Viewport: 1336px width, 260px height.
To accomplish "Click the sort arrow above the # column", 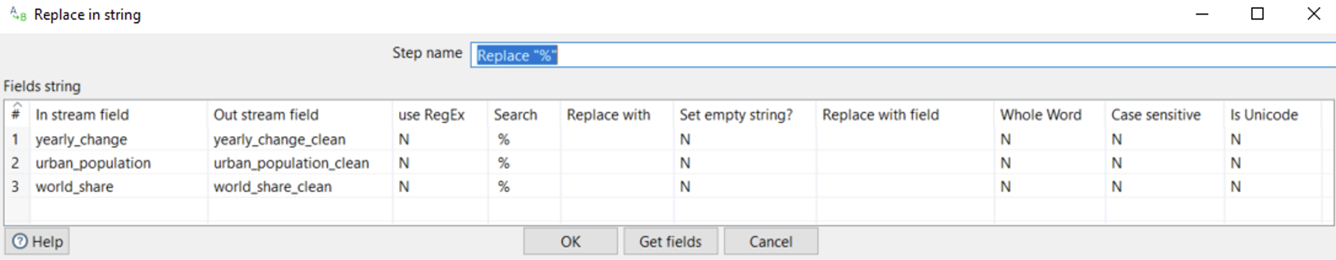I will (x=17, y=105).
